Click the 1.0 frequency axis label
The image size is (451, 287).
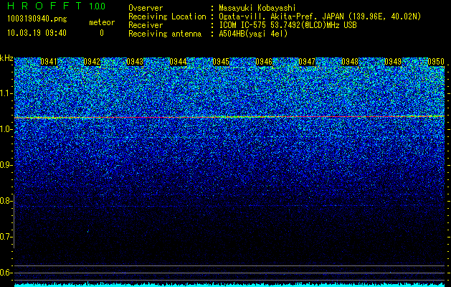(x=6, y=129)
